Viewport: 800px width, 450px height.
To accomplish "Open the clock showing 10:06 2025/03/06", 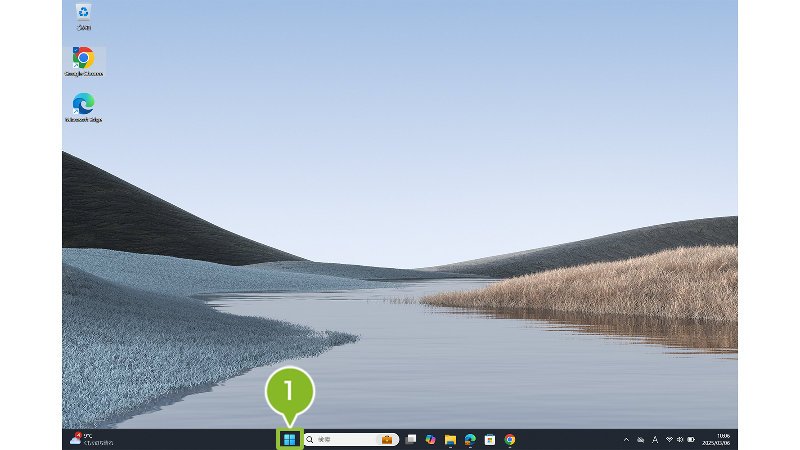I will tap(716, 439).
